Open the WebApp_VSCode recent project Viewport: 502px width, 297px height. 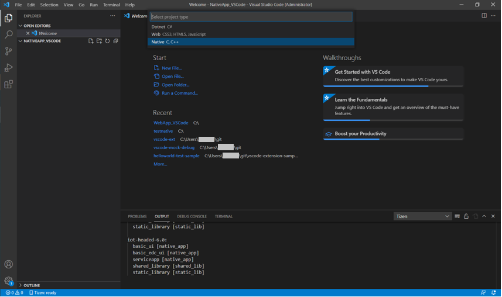pos(170,123)
